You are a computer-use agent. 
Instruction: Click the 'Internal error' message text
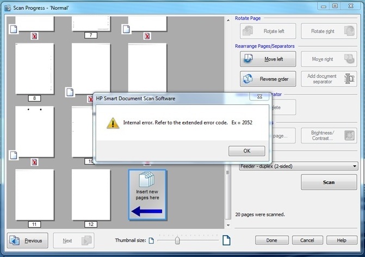pyautogui.click(x=188, y=123)
